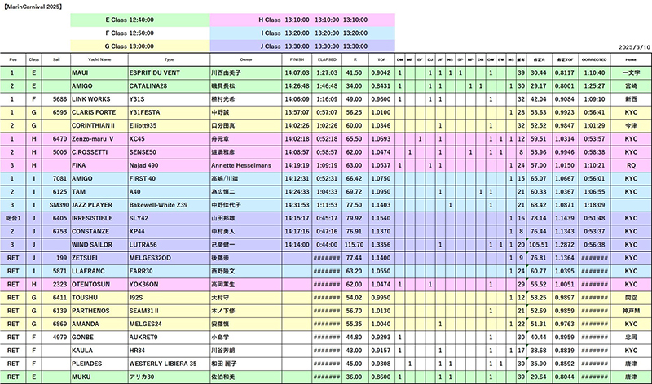652x384 pixels.
Task: Click the Najad 490 type cell
Action: pyautogui.click(x=169, y=165)
